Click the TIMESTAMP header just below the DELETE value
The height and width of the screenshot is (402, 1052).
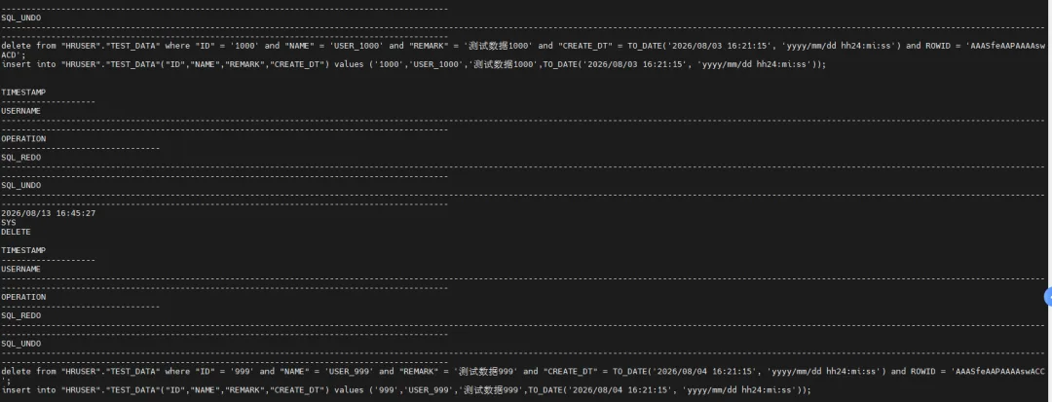pos(23,250)
